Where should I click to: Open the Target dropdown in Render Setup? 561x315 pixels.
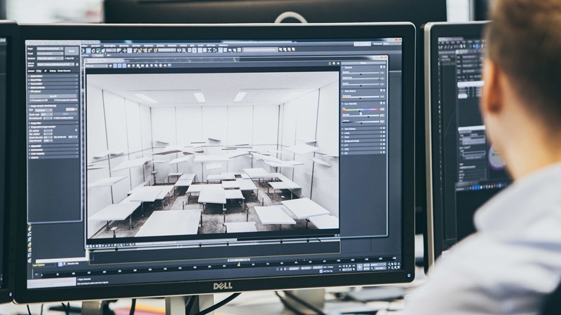[49, 48]
